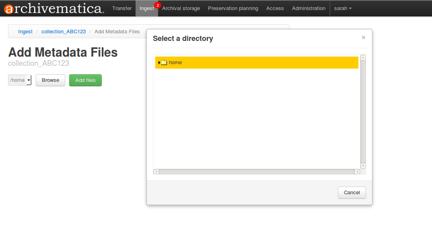432x238 pixels.
Task: Click the Archivematica logo
Action: tap(53, 8)
